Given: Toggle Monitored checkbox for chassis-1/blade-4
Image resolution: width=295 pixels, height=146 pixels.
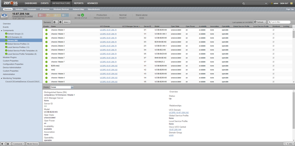Looking at the screenshot, I should (273, 78).
